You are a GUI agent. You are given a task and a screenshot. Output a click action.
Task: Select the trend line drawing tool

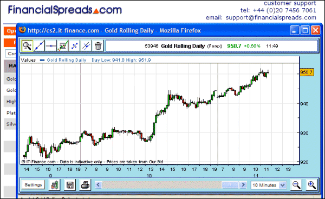tap(39, 46)
